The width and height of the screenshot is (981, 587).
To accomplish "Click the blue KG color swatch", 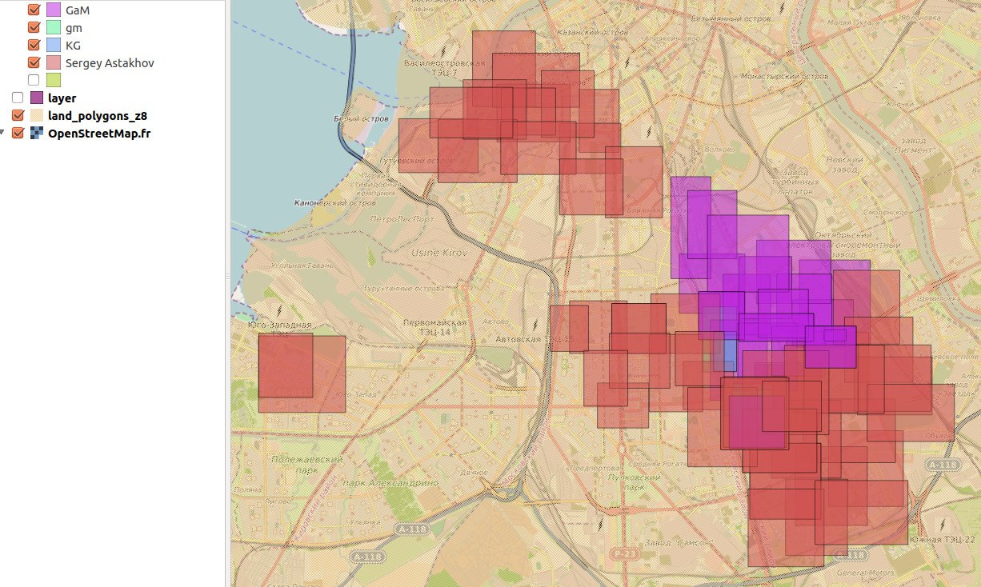I will [x=54, y=46].
